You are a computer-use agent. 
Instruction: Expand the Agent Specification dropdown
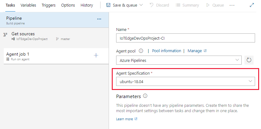[x=185, y=82]
